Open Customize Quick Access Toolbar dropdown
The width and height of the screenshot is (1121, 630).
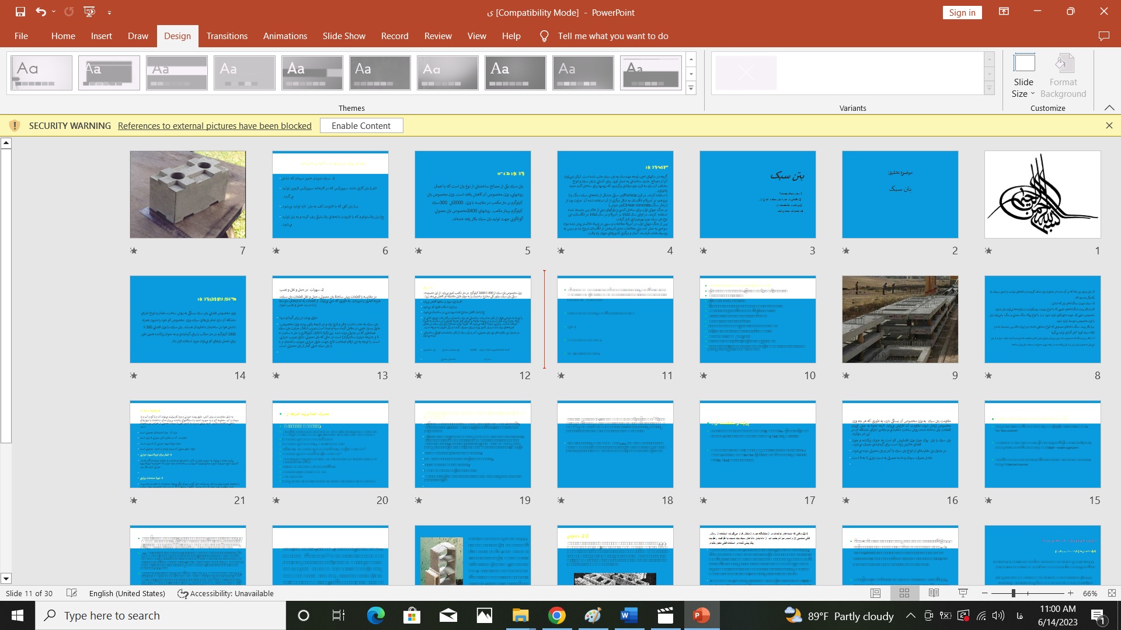109,12
